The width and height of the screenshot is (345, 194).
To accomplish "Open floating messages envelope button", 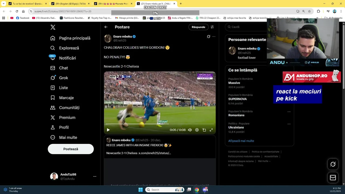I will click(x=333, y=178).
